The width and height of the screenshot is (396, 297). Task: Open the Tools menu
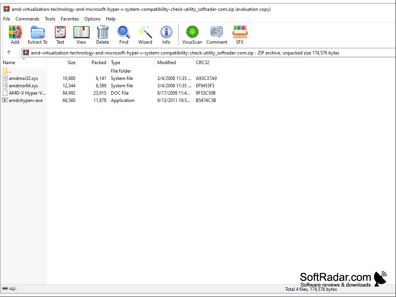tap(50, 19)
